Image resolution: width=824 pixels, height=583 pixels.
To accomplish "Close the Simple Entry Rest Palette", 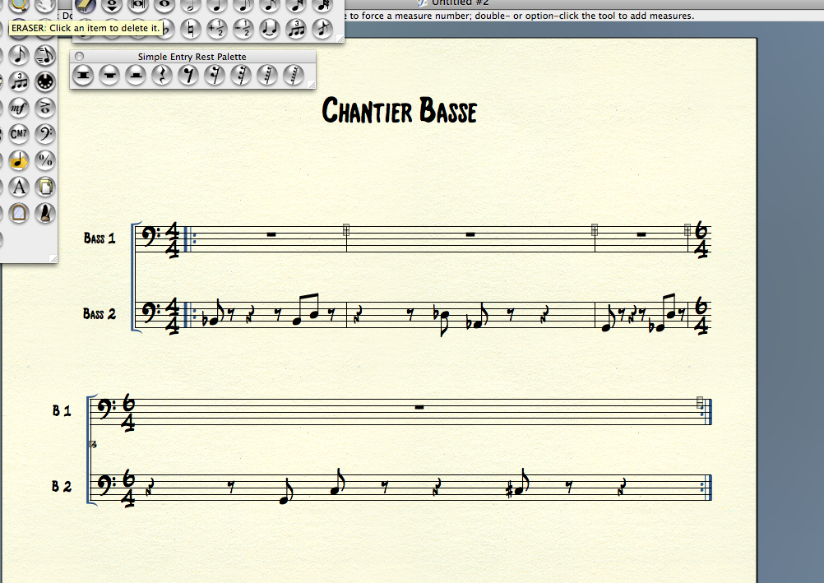I will point(79,56).
